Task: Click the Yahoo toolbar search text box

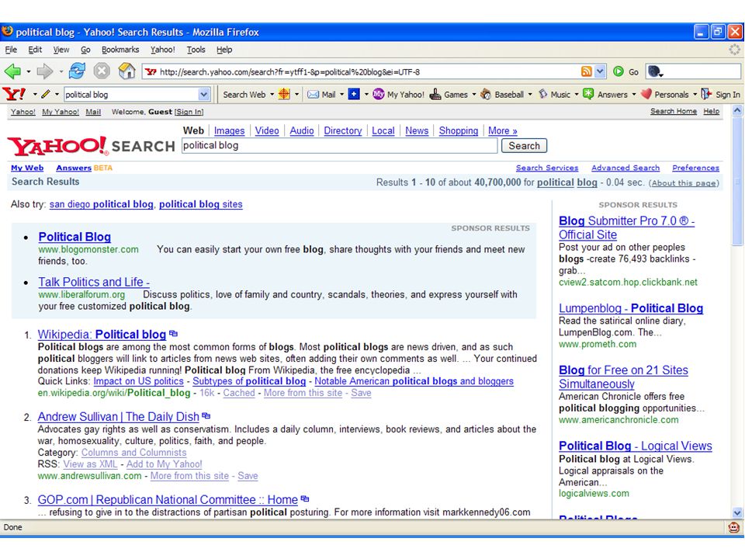Action: (131, 95)
